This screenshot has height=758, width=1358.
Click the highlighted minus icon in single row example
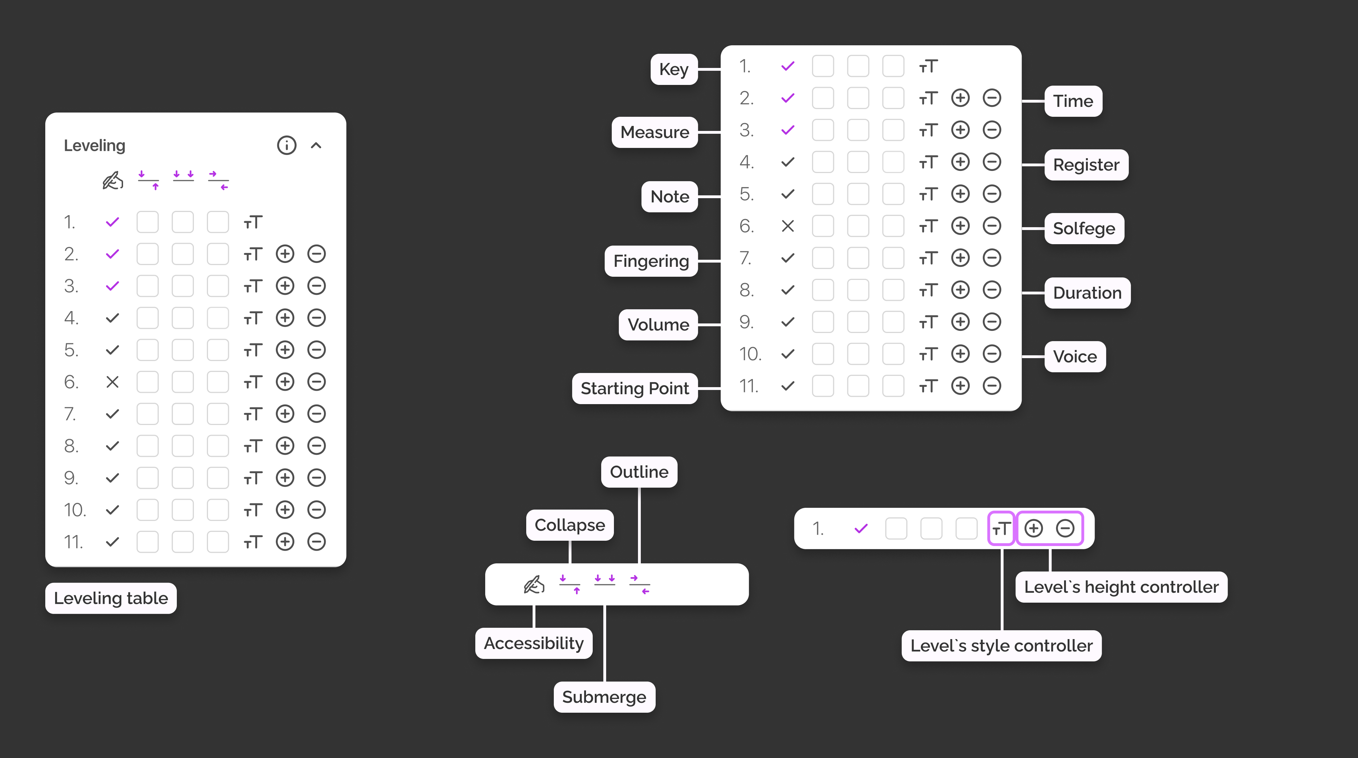pos(1066,529)
